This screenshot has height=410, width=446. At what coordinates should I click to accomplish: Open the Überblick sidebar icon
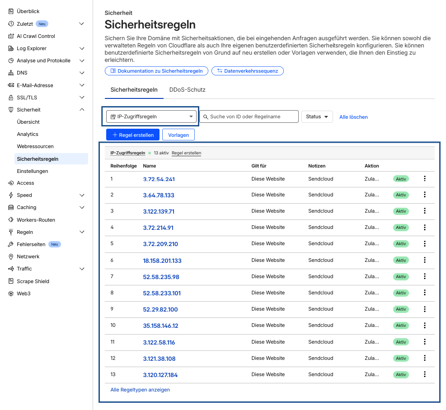(11, 11)
